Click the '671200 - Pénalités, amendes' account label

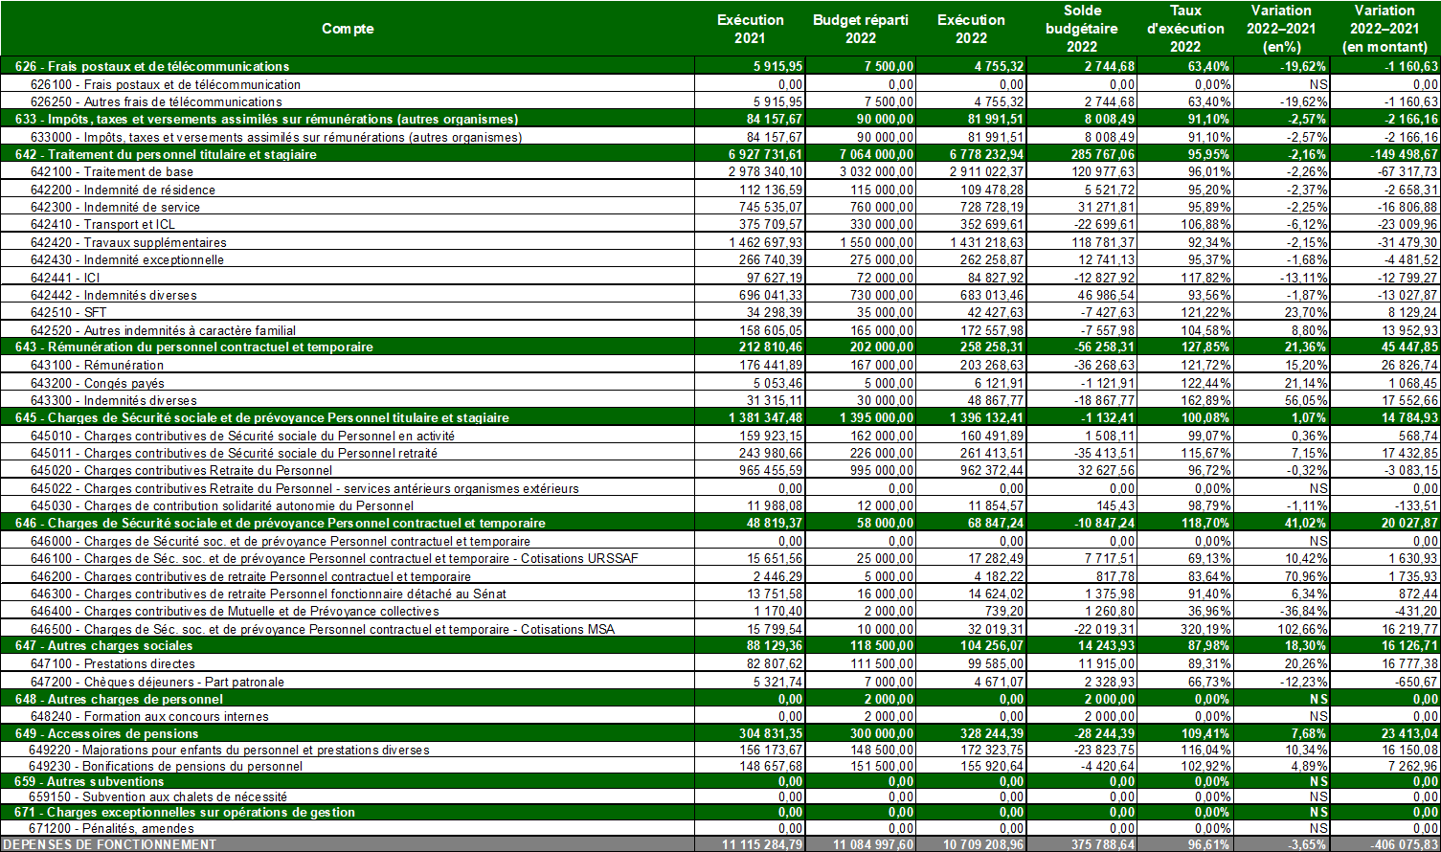[x=111, y=828]
